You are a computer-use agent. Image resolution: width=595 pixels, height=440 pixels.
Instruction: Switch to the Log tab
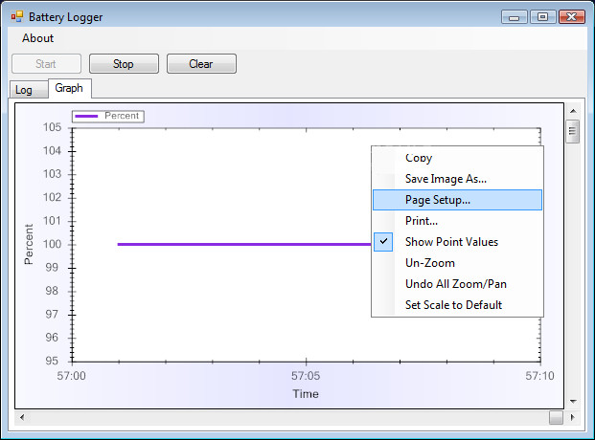pos(29,90)
